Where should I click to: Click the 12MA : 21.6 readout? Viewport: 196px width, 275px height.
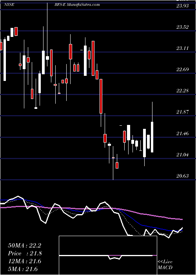click(x=24, y=261)
